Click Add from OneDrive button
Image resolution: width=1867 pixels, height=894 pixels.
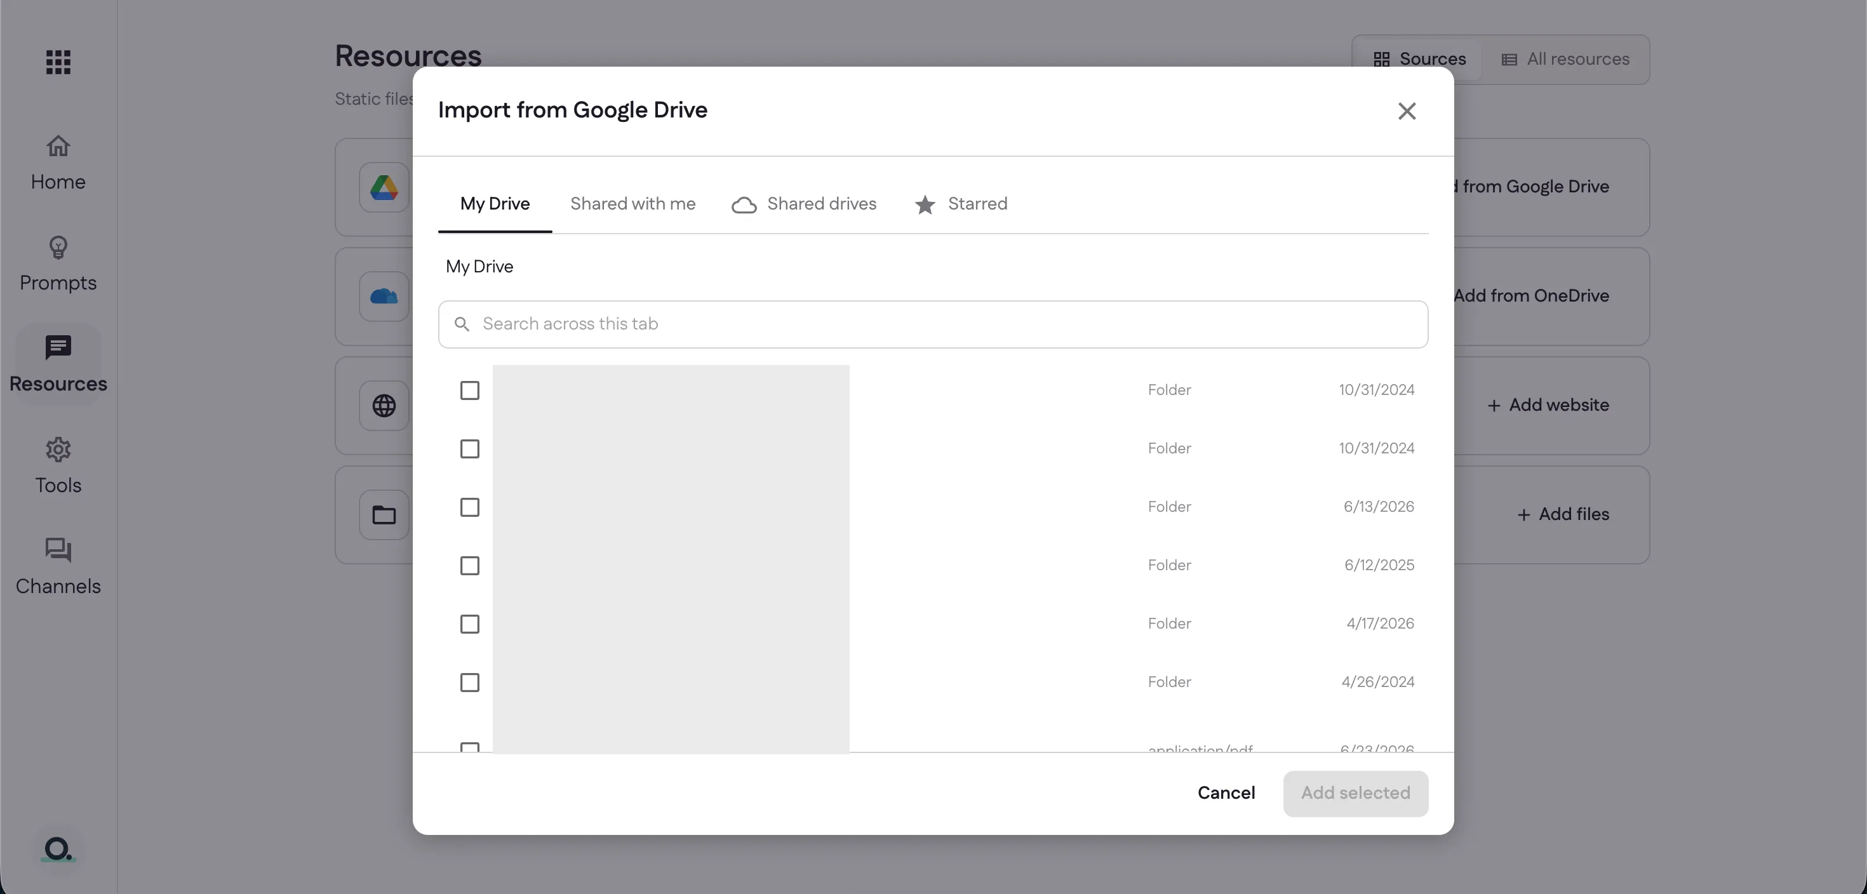pyautogui.click(x=1530, y=297)
